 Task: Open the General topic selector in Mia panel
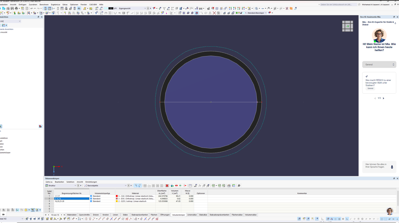click(x=379, y=65)
